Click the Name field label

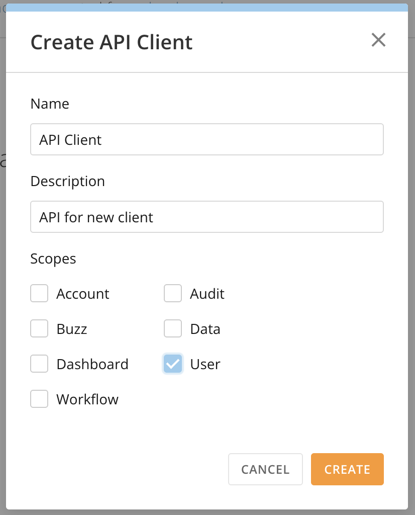(50, 104)
